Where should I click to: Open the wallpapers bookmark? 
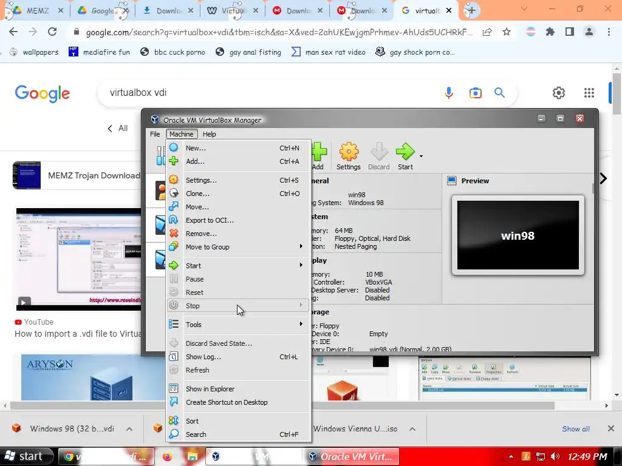(34, 52)
